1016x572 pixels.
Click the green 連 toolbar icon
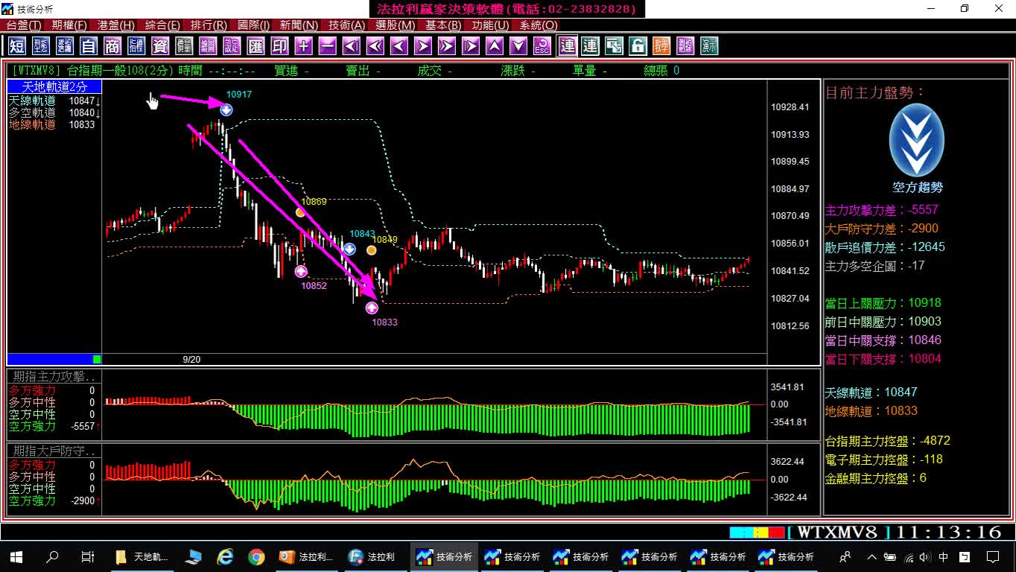[x=590, y=46]
